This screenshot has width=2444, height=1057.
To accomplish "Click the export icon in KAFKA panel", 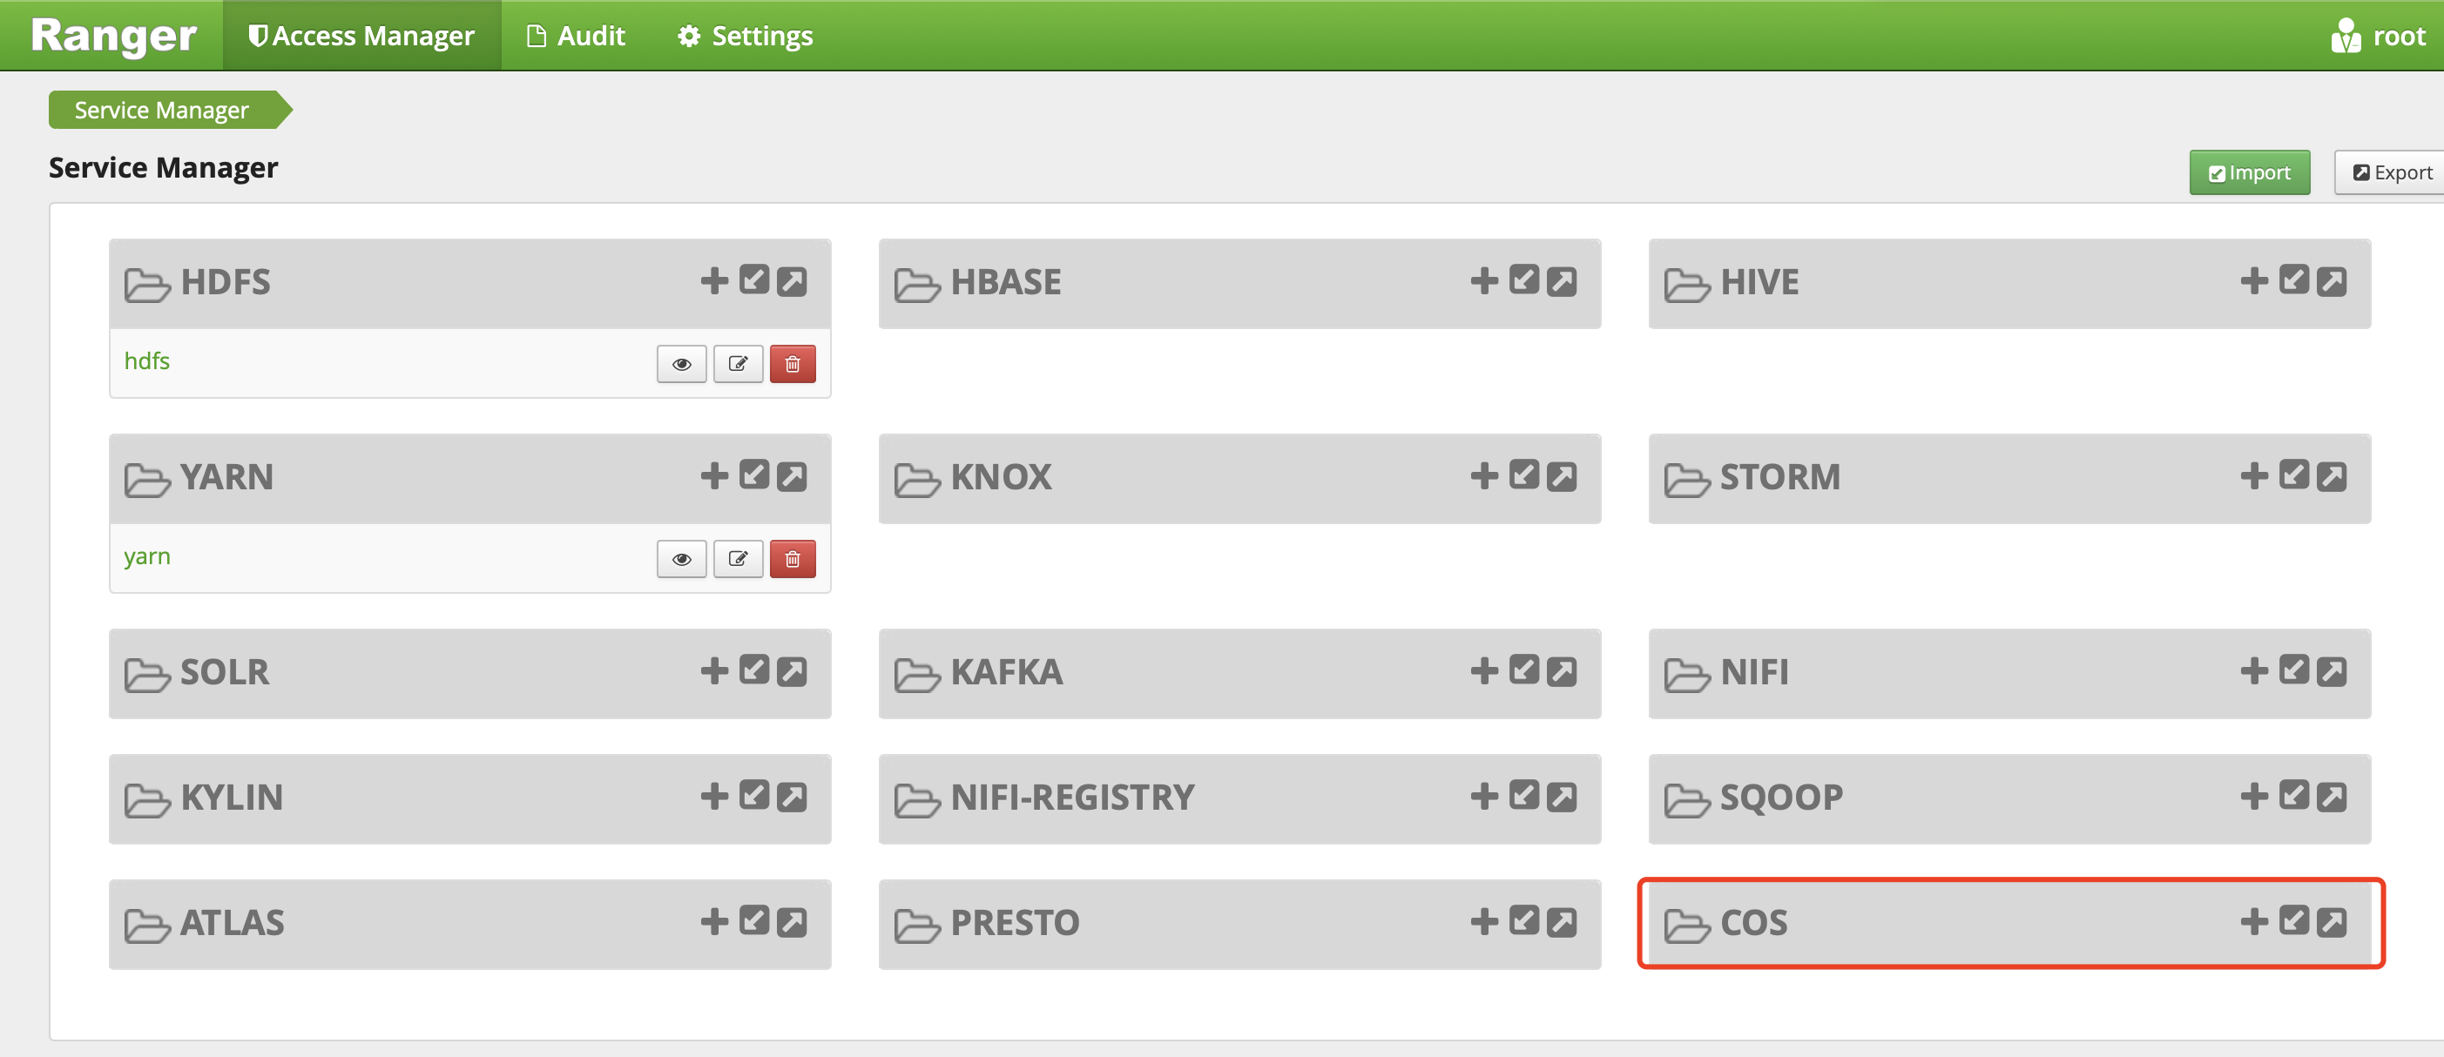I will tap(1561, 672).
